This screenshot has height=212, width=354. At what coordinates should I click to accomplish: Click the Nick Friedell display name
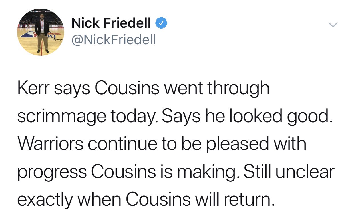coord(111,23)
